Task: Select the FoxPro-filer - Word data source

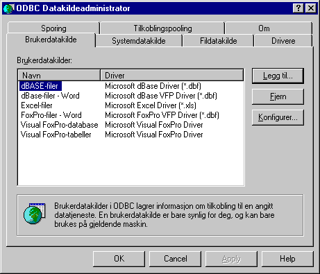Action: point(51,115)
